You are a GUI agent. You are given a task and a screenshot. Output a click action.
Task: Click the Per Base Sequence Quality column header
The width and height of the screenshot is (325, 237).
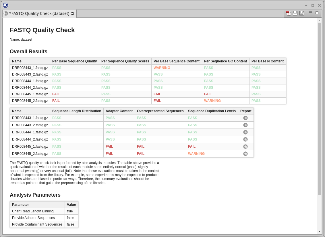point(75,61)
